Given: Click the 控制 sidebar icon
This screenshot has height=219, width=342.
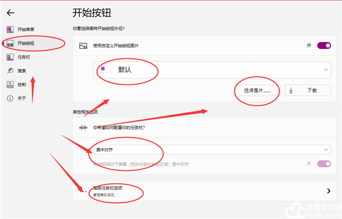Looking at the screenshot, I should [x=10, y=84].
